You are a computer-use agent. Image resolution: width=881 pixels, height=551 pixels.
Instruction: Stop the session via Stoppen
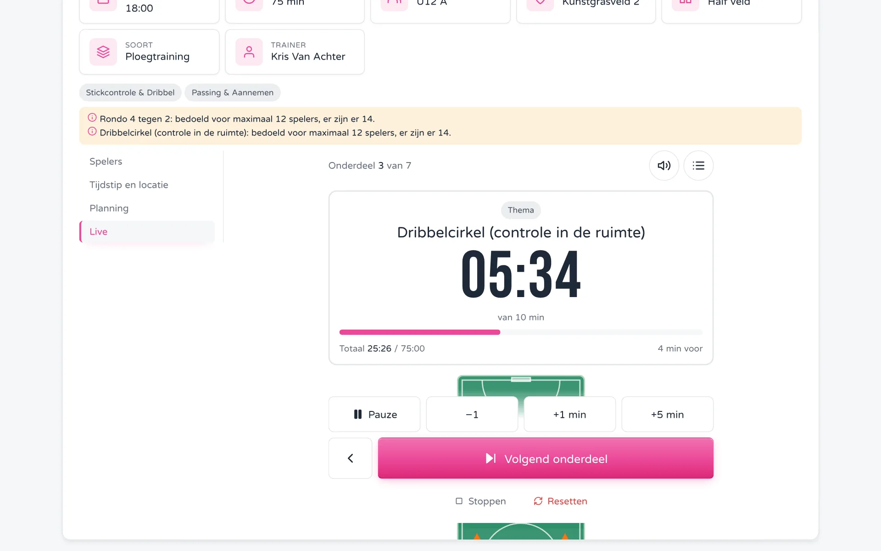point(480,501)
